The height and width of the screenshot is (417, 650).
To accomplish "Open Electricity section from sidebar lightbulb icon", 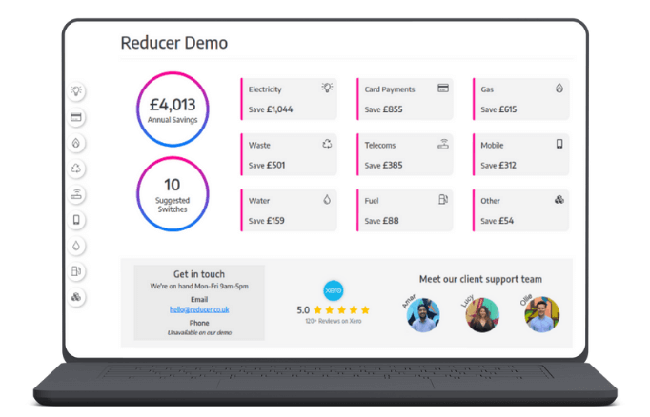I will click(76, 90).
